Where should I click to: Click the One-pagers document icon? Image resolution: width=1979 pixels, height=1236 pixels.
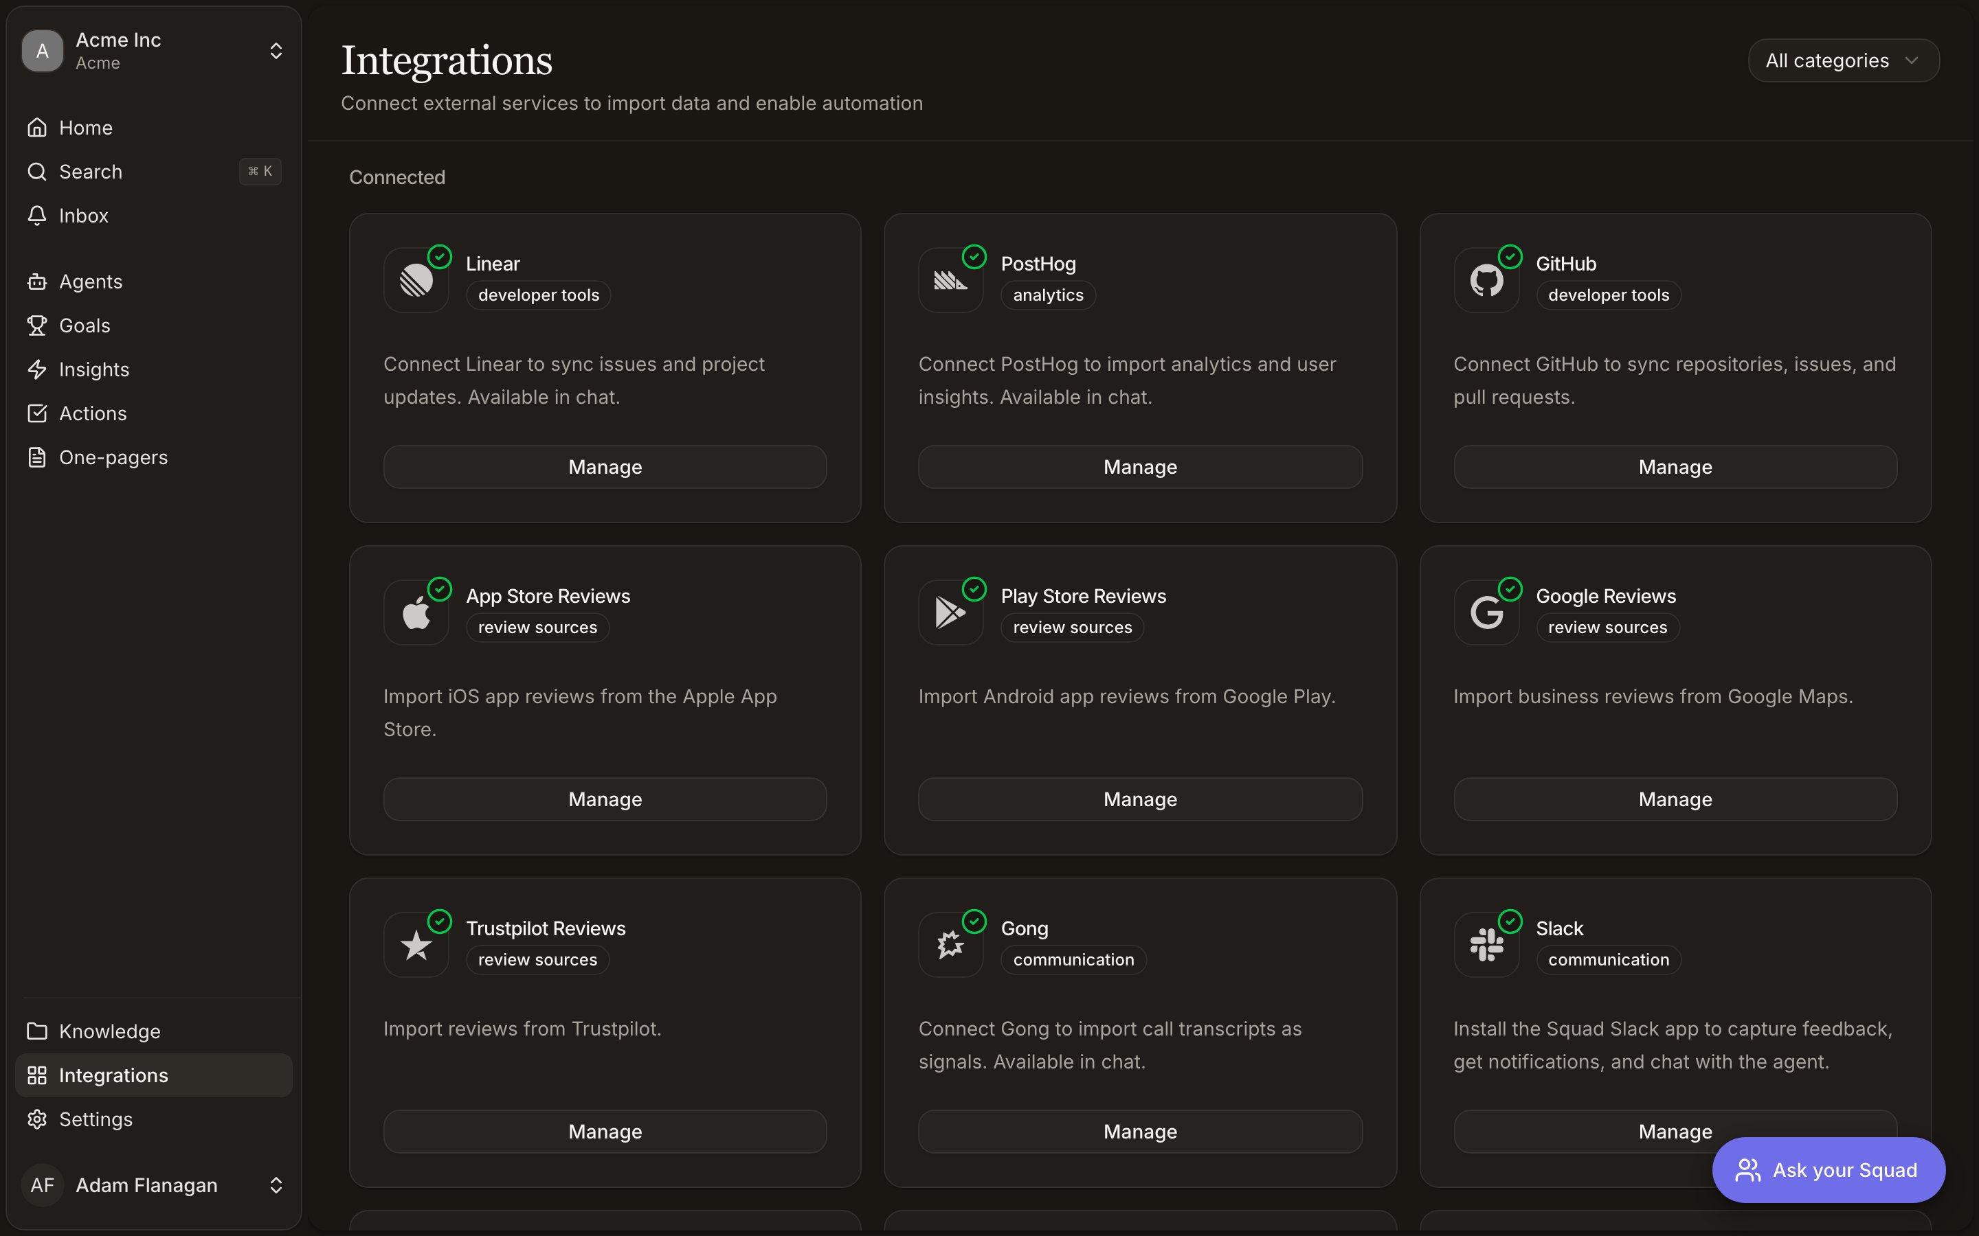[x=37, y=457]
